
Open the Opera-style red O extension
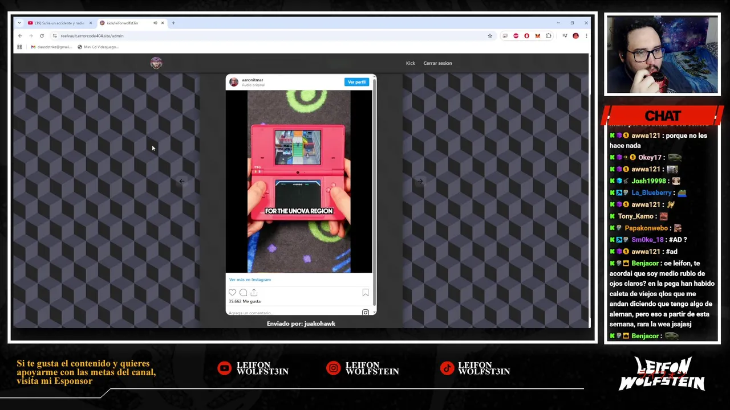tap(526, 36)
